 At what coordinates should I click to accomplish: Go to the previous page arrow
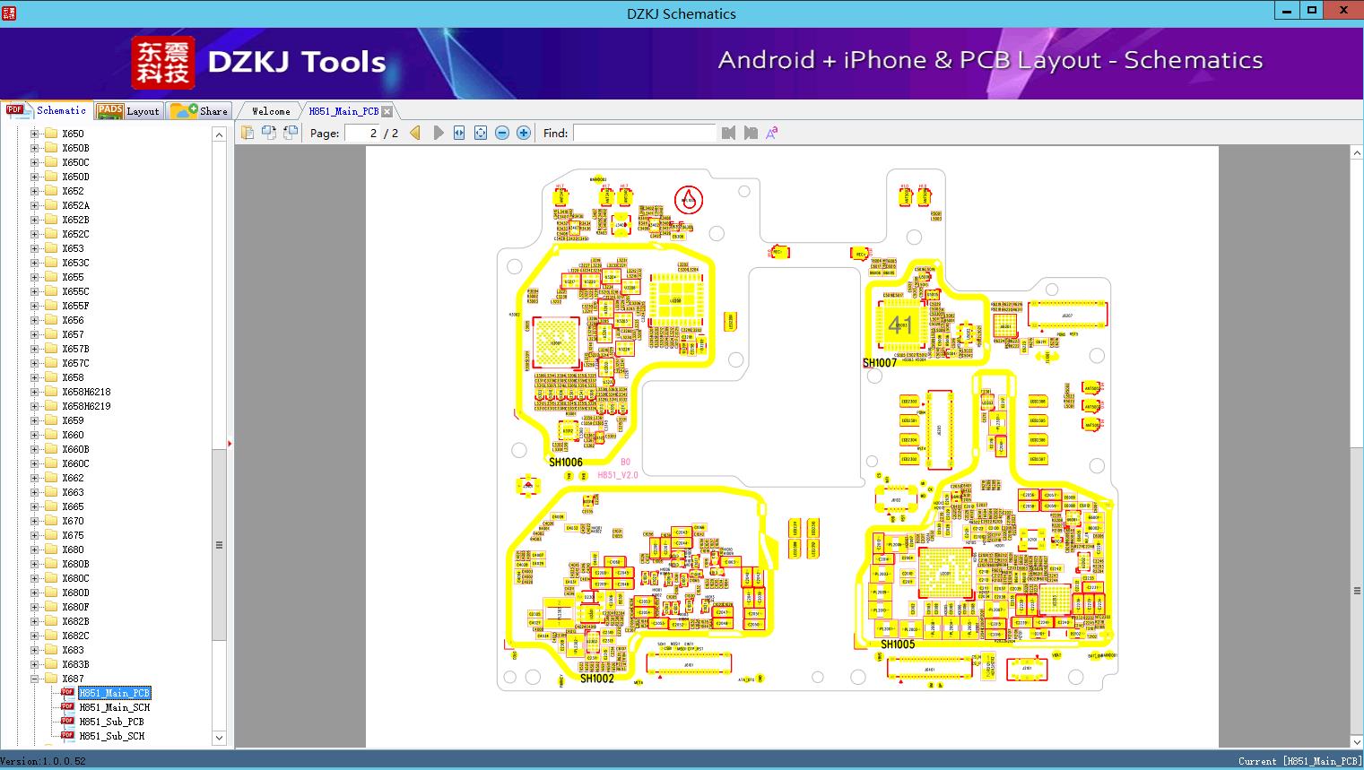pyautogui.click(x=415, y=133)
